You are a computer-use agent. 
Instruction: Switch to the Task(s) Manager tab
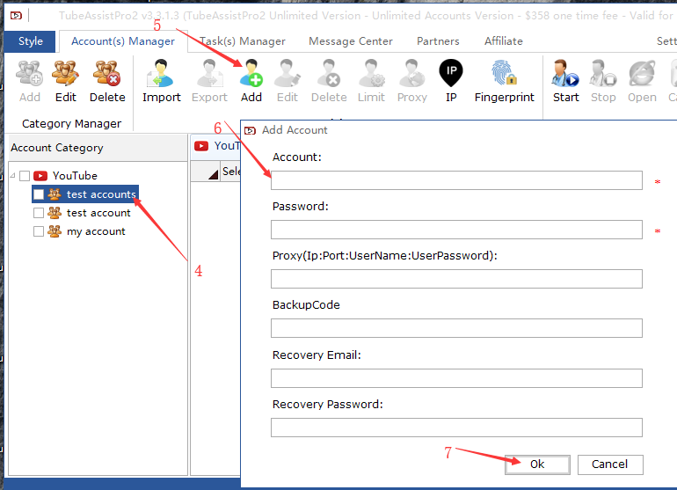[x=243, y=41]
